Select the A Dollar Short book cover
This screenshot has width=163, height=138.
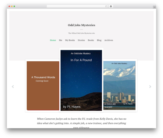coord(119,85)
